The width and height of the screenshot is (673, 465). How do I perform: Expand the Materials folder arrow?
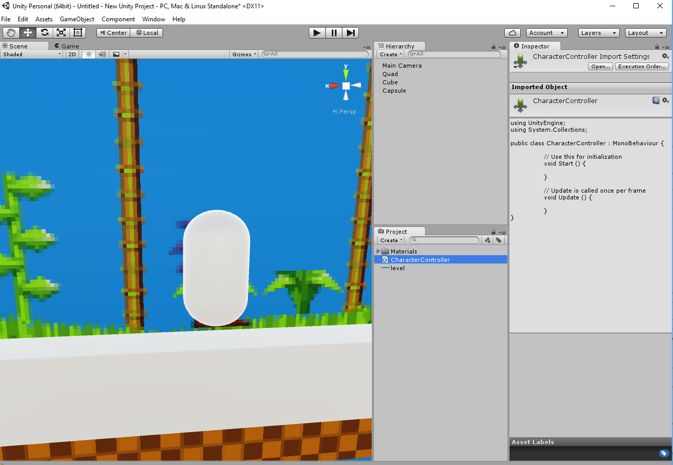click(x=378, y=252)
